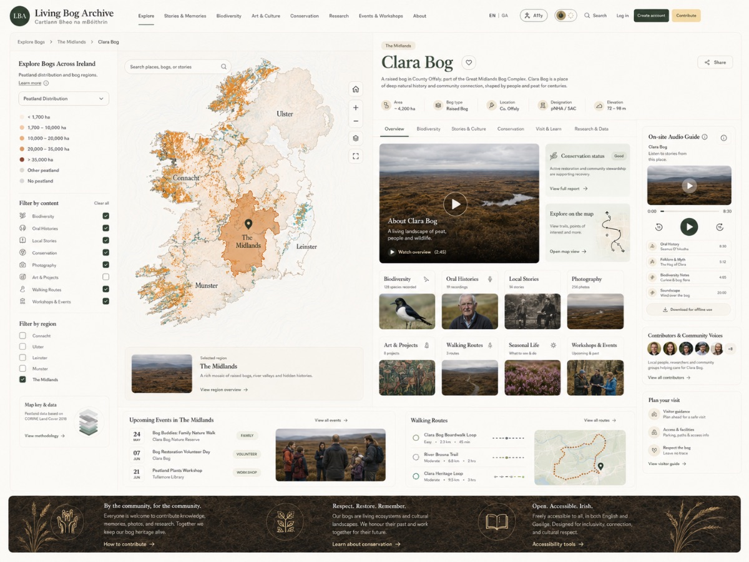Zoom out on the map with minus button

click(x=356, y=122)
